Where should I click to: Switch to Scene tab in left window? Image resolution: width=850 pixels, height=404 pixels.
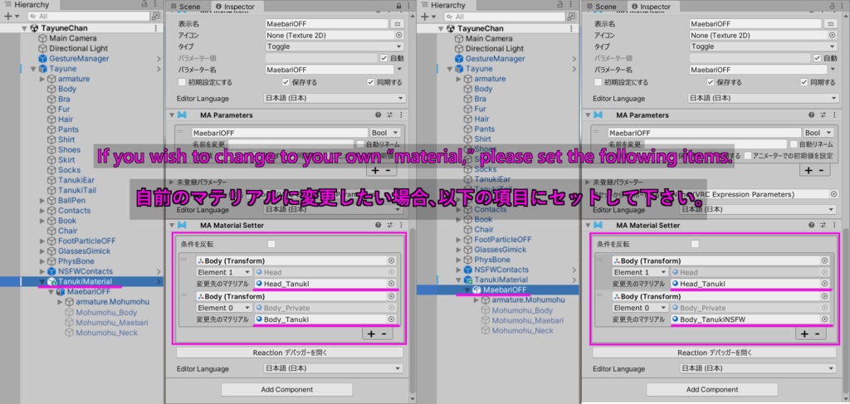pos(186,7)
